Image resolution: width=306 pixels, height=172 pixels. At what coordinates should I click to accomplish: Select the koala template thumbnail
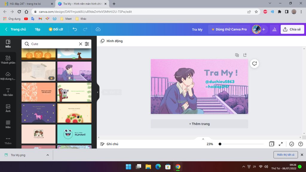[x=74, y=92]
